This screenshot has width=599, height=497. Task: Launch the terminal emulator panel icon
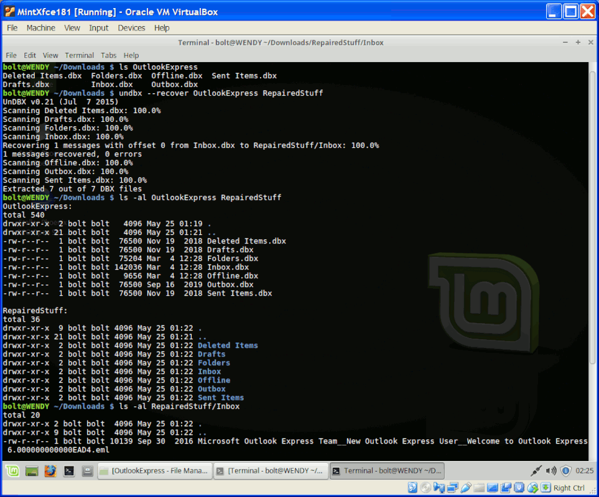pyautogui.click(x=69, y=471)
